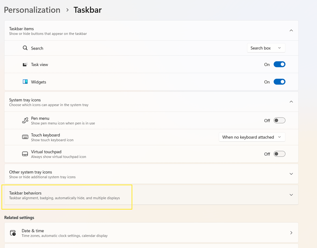Click the Touch keyboard icon

(x=25, y=137)
